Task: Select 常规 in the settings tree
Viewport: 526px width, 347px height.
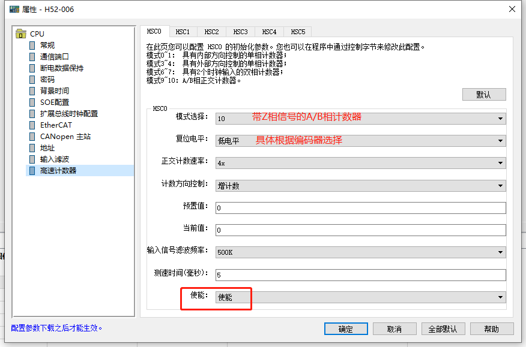Action: point(47,45)
